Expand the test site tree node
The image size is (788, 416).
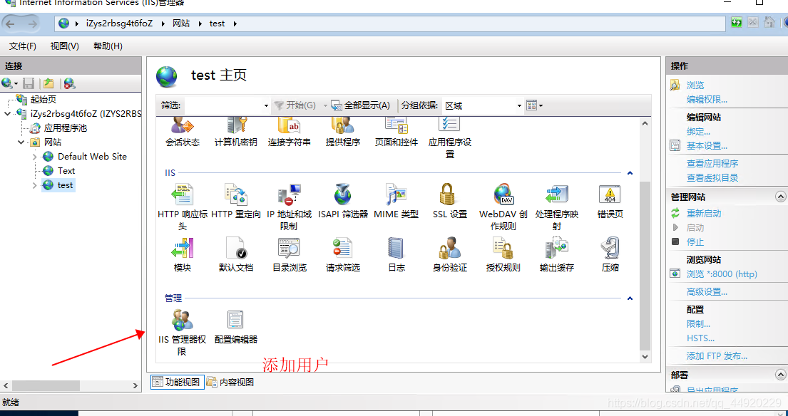tap(35, 186)
